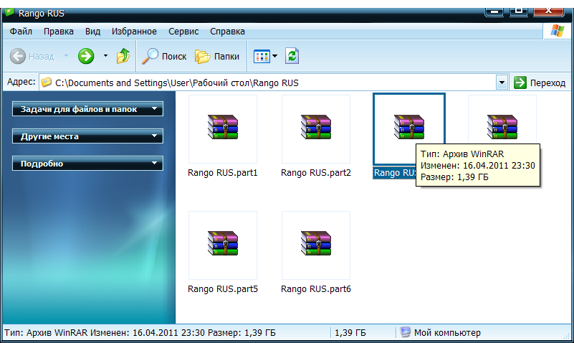This screenshot has width=574, height=343.
Task: Select the Rango RUS.part5 archive icon
Action: tap(223, 243)
